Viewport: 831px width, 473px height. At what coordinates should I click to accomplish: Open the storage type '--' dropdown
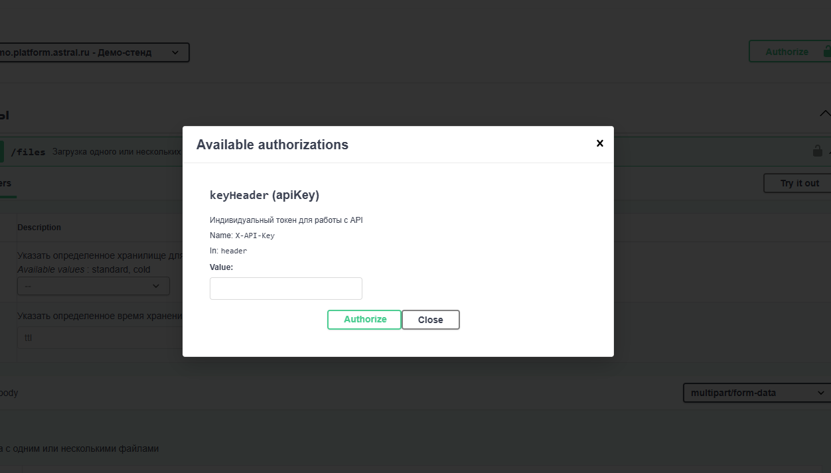point(94,286)
